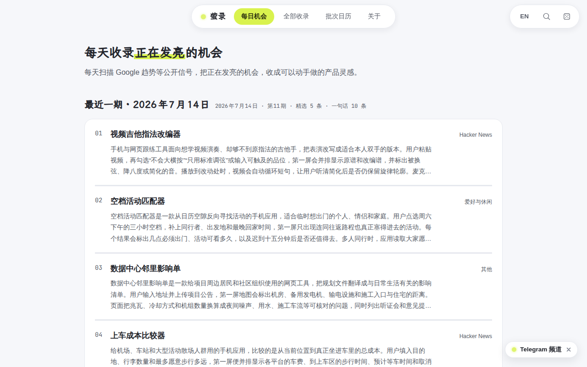The width and height of the screenshot is (587, 367).
Task: Click the Telegram channel green dot
Action: pos(514,350)
